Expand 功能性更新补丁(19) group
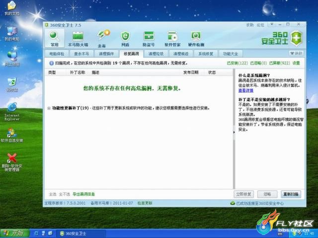This screenshot has height=238, width=318. (49, 108)
